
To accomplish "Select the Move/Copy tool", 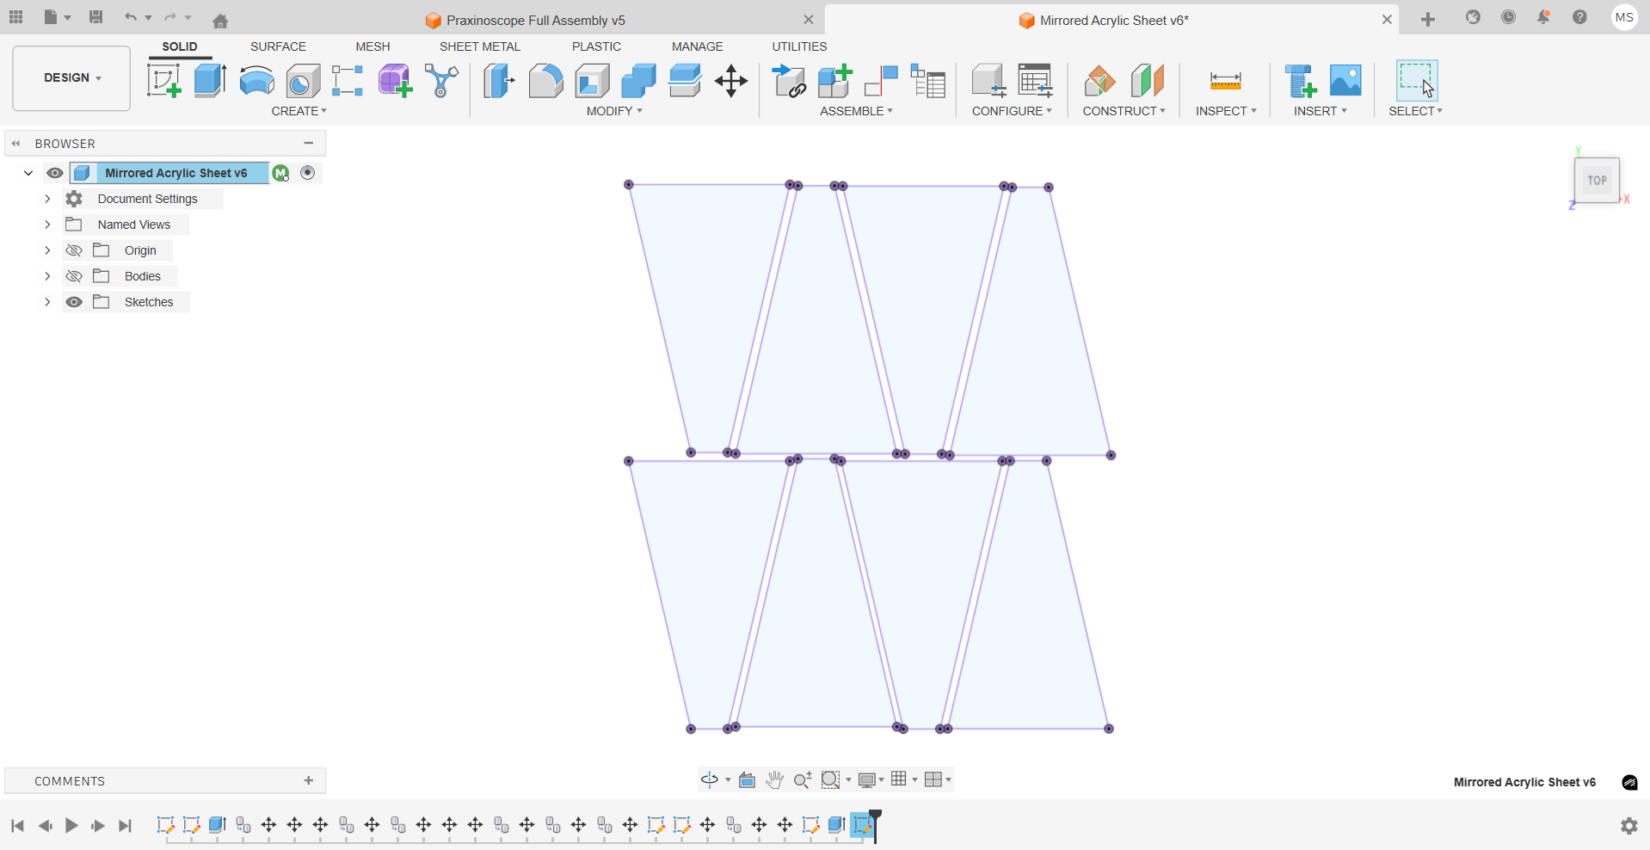I will coord(731,81).
